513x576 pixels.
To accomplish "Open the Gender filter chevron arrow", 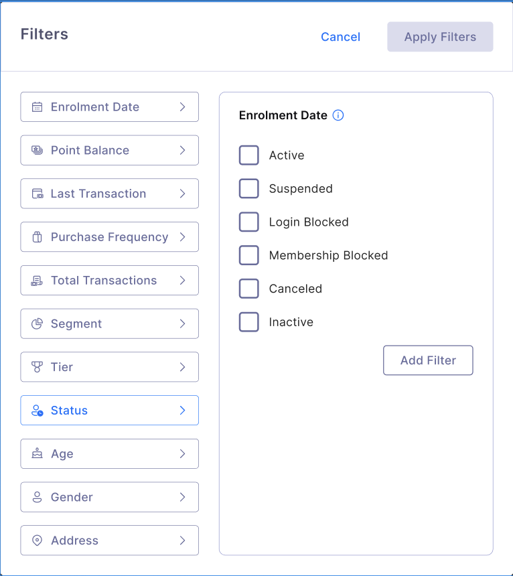I will [x=182, y=497].
